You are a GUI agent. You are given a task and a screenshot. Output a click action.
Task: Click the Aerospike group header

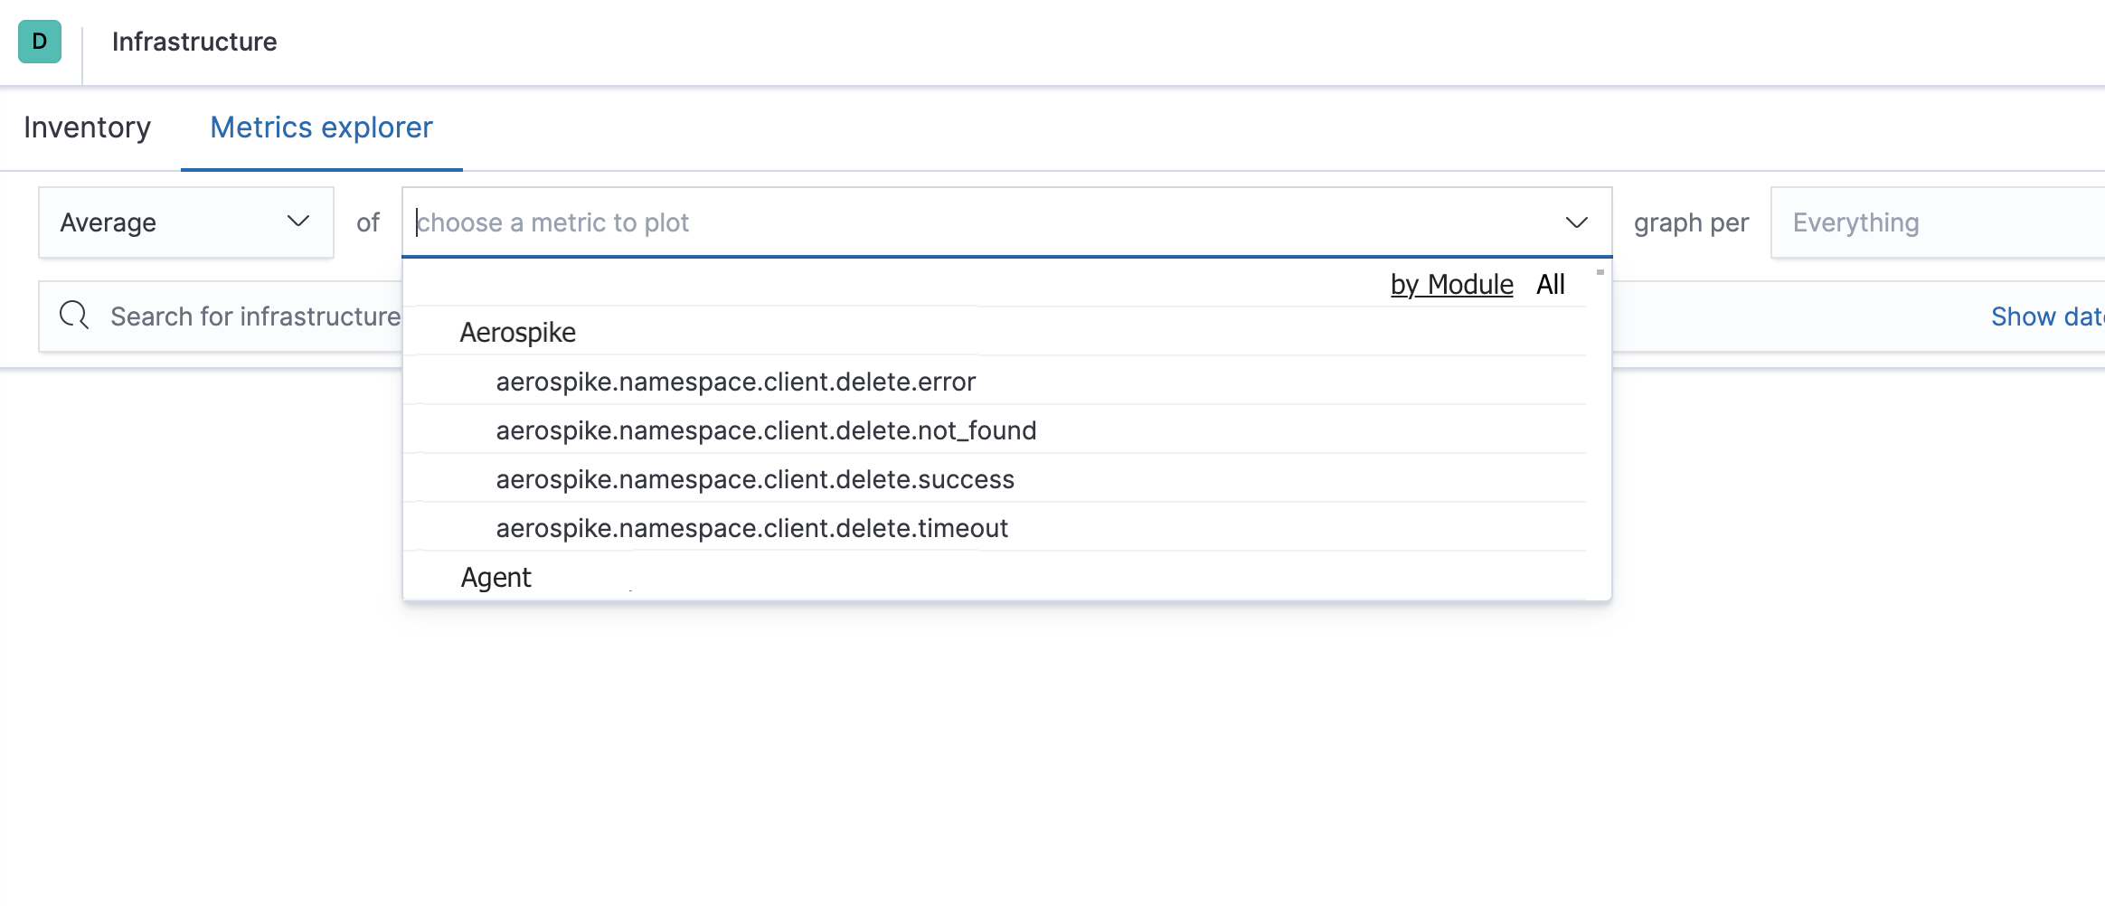[x=518, y=332]
